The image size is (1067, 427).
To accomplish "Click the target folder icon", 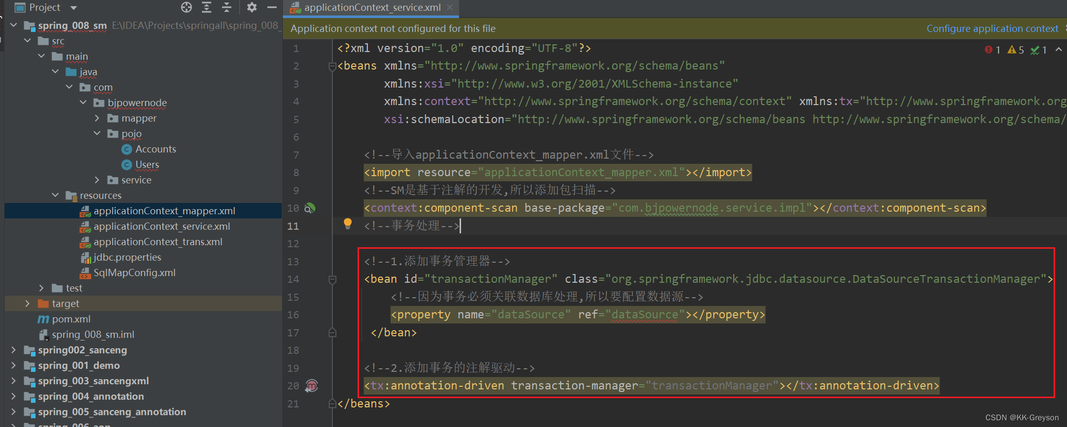I will coord(43,303).
